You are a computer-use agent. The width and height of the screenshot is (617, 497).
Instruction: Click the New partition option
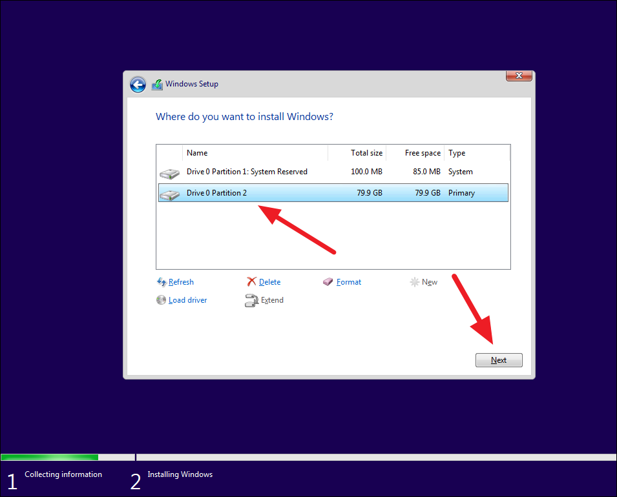[429, 282]
